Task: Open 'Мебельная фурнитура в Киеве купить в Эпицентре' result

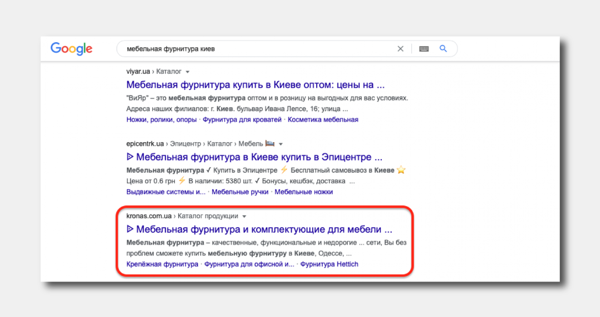Action: coord(254,157)
